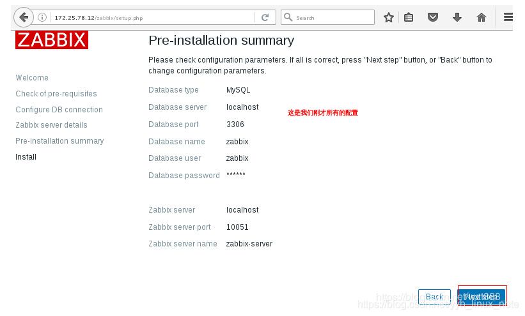Open the downloads arrow icon
The width and height of the screenshot is (525, 316).
tap(457, 17)
